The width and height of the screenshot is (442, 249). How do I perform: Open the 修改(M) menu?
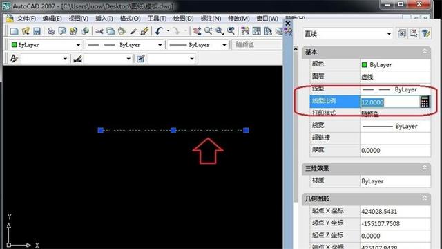point(238,19)
